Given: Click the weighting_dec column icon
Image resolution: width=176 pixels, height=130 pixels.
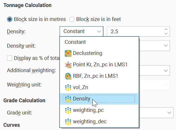Looking at the screenshot, I should pos(68,121).
